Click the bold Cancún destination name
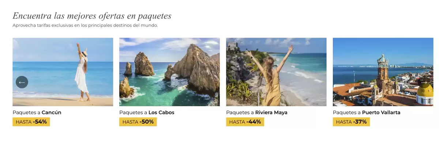 coord(52,112)
